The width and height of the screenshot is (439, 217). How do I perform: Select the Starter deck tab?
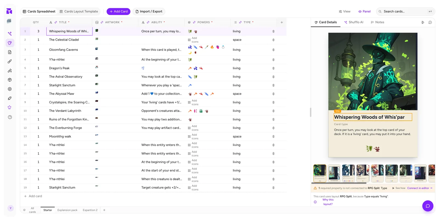(47, 210)
